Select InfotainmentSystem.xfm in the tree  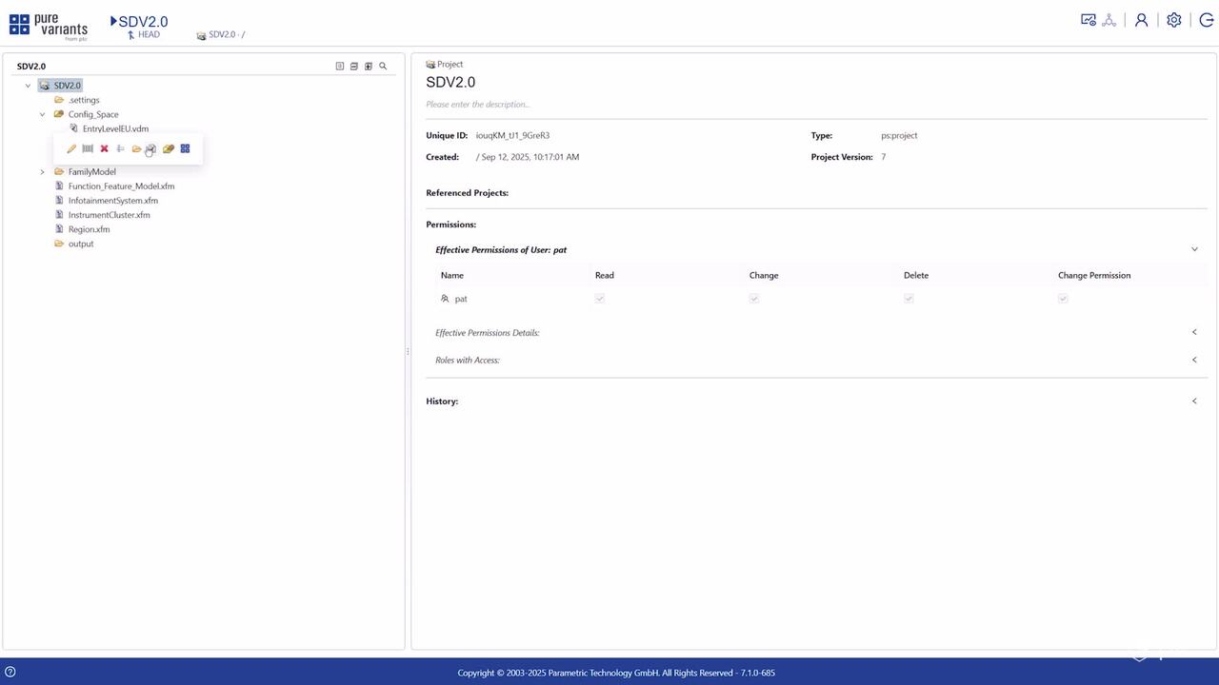[112, 201]
